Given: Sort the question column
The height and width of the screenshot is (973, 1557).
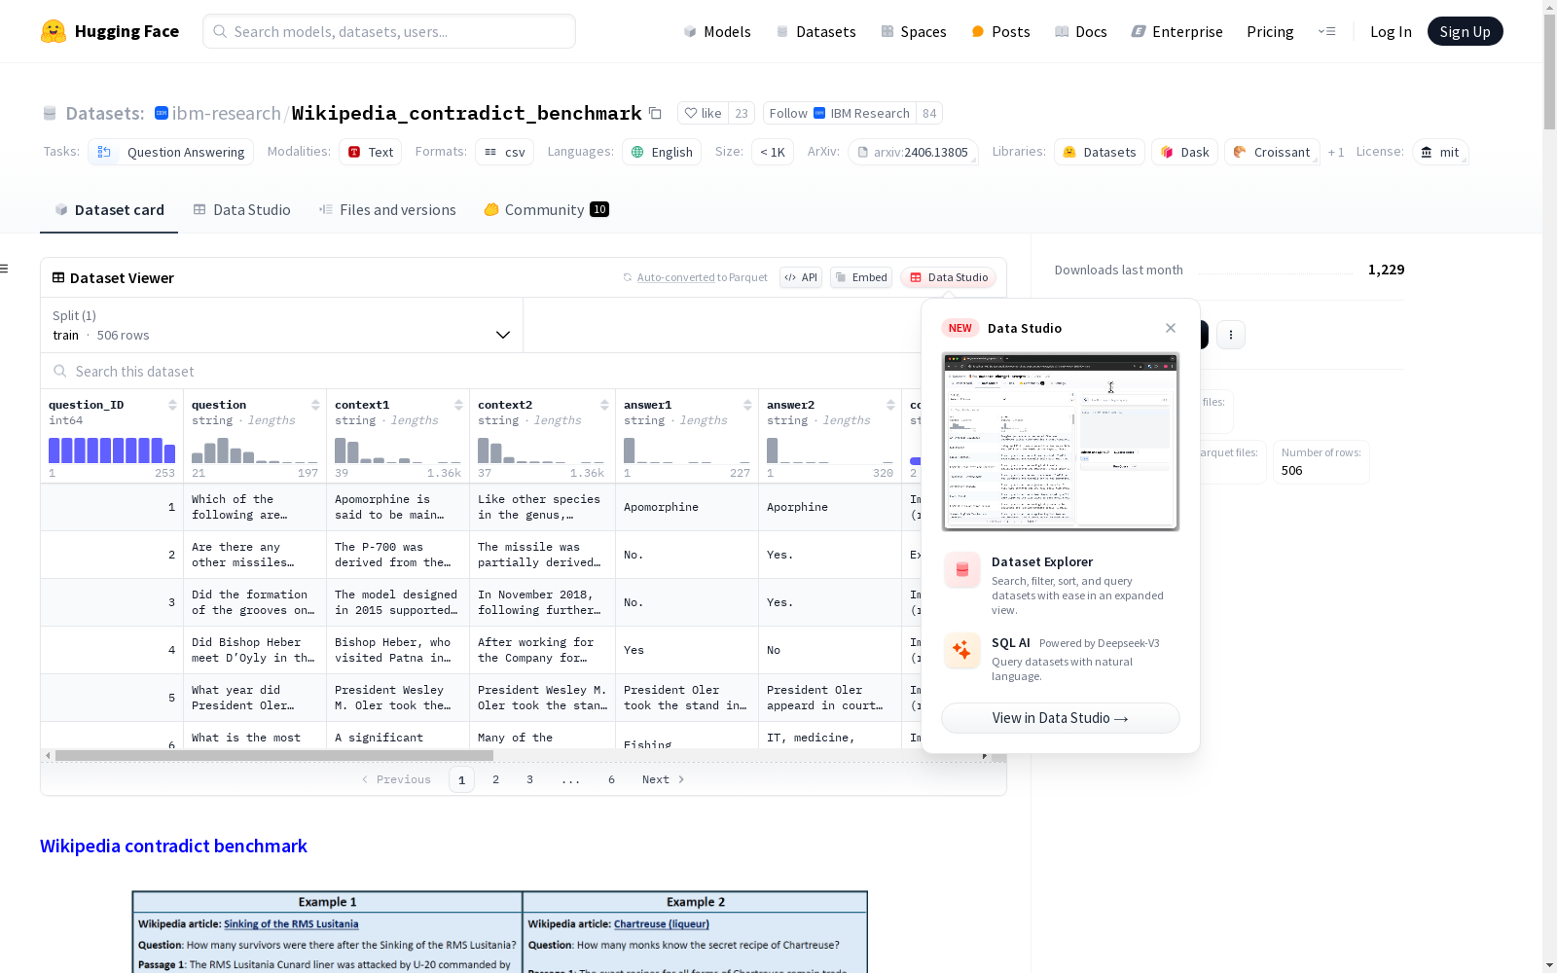Looking at the screenshot, I should [x=315, y=405].
